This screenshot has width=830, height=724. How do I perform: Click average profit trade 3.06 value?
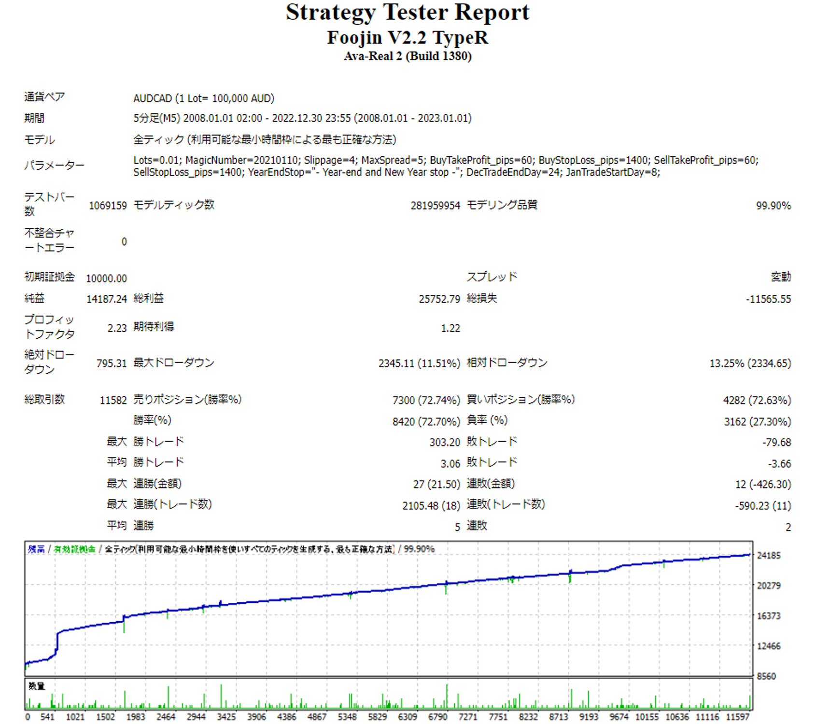pos(450,464)
